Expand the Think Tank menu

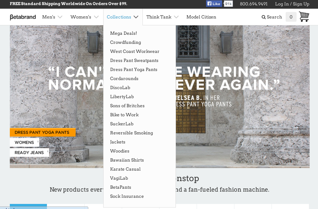pos(162,17)
